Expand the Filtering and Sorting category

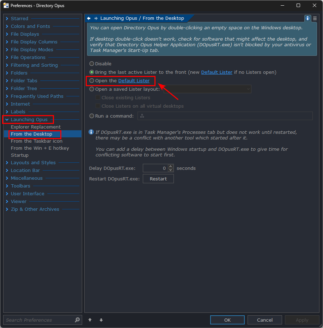click(7, 65)
